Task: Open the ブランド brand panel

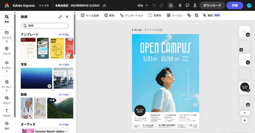Action: click(x=7, y=51)
